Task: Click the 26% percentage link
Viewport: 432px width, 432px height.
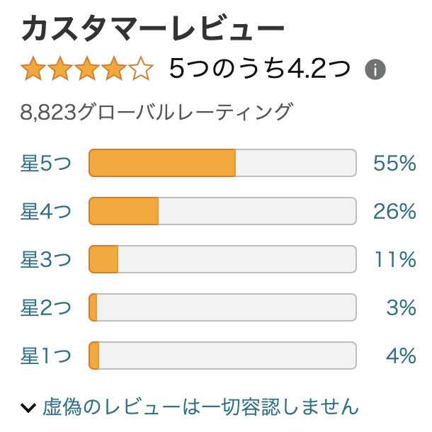Action: [x=394, y=211]
